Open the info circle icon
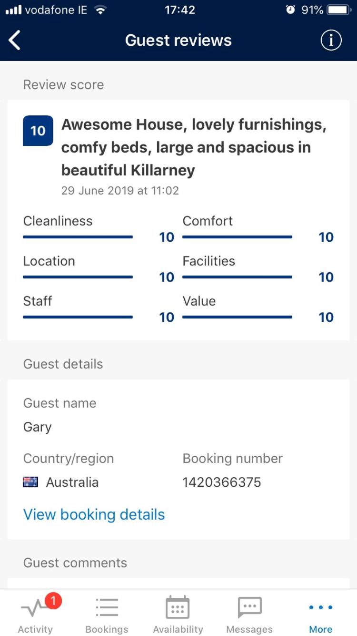This screenshot has width=357, height=636. [x=331, y=41]
